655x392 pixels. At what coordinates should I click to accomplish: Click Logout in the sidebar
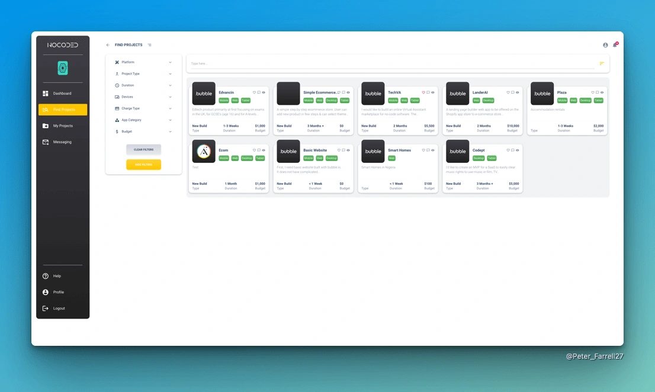pos(63,309)
